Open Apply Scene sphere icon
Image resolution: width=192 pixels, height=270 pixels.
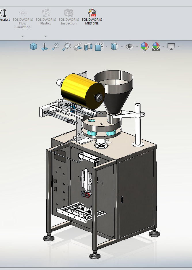(x=156, y=47)
